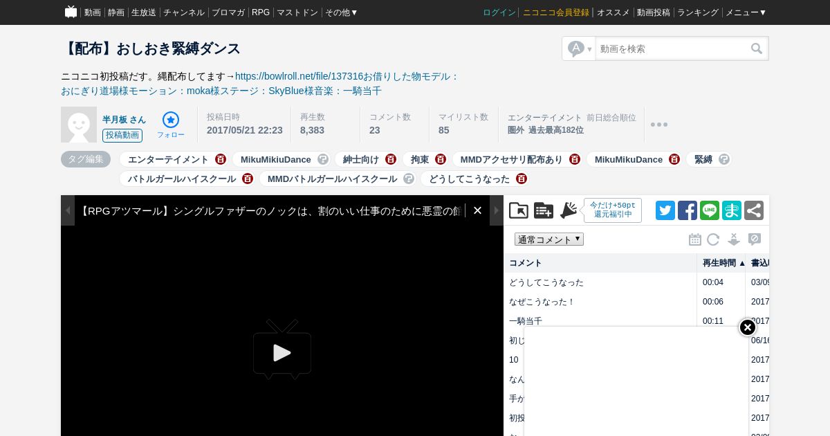Open dictionary icon beside 拘束 tag
Image resolution: width=830 pixels, height=436 pixels.
click(441, 159)
